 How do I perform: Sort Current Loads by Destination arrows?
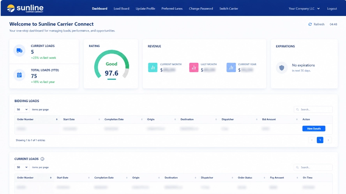[195, 178]
